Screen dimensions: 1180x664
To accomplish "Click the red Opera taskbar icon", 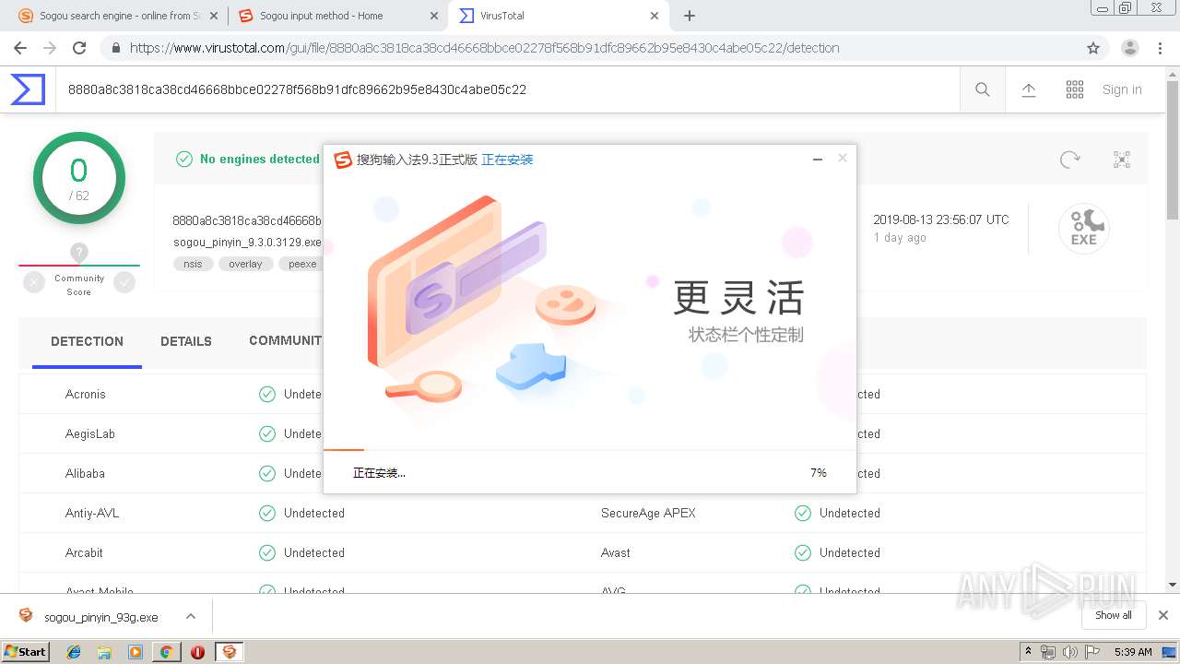I will pos(197,652).
